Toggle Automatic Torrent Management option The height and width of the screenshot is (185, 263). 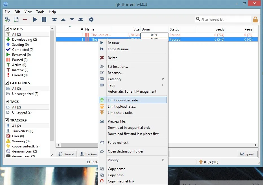[x=133, y=91]
